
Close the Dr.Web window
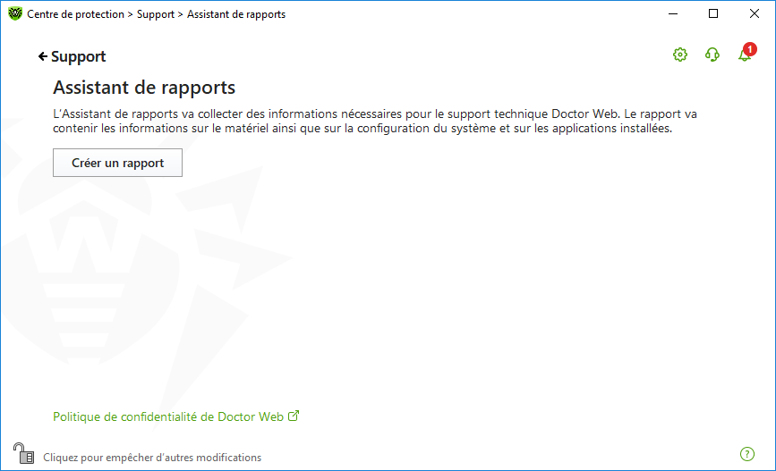coord(754,14)
